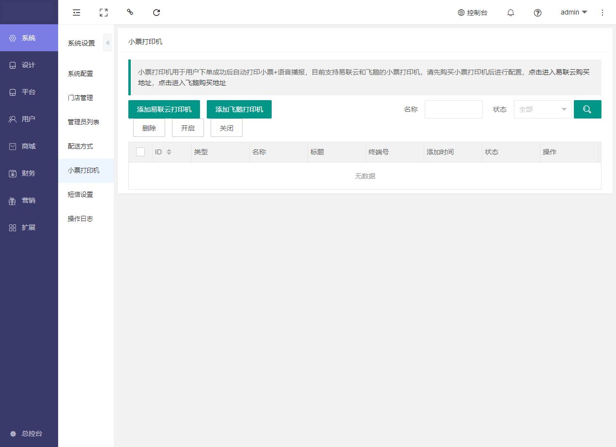This screenshot has height=447, width=616.
Task: Click the green search magnifier button
Action: (x=587, y=109)
